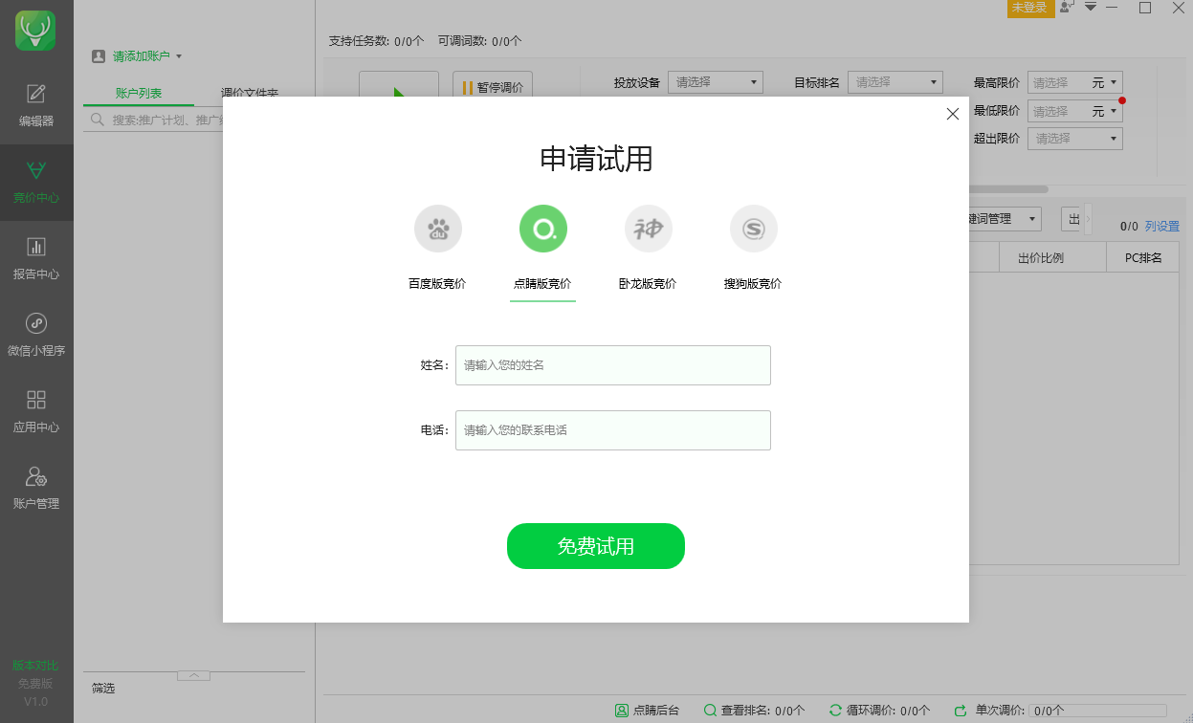Click the 免费试用 green button
The width and height of the screenshot is (1193, 723).
click(596, 546)
